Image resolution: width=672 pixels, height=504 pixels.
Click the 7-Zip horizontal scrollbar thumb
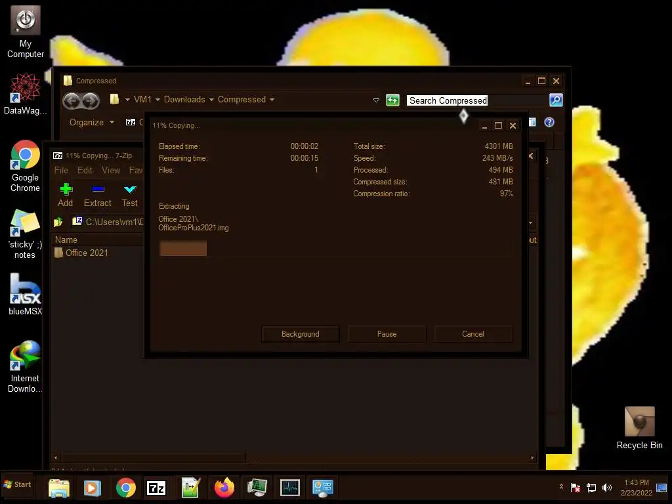click(x=152, y=457)
